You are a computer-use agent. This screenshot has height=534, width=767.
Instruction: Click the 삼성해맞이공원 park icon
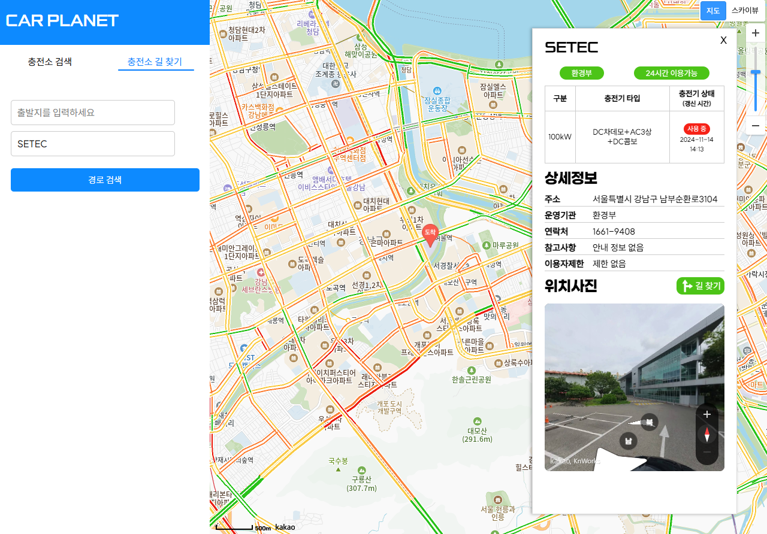(x=360, y=37)
